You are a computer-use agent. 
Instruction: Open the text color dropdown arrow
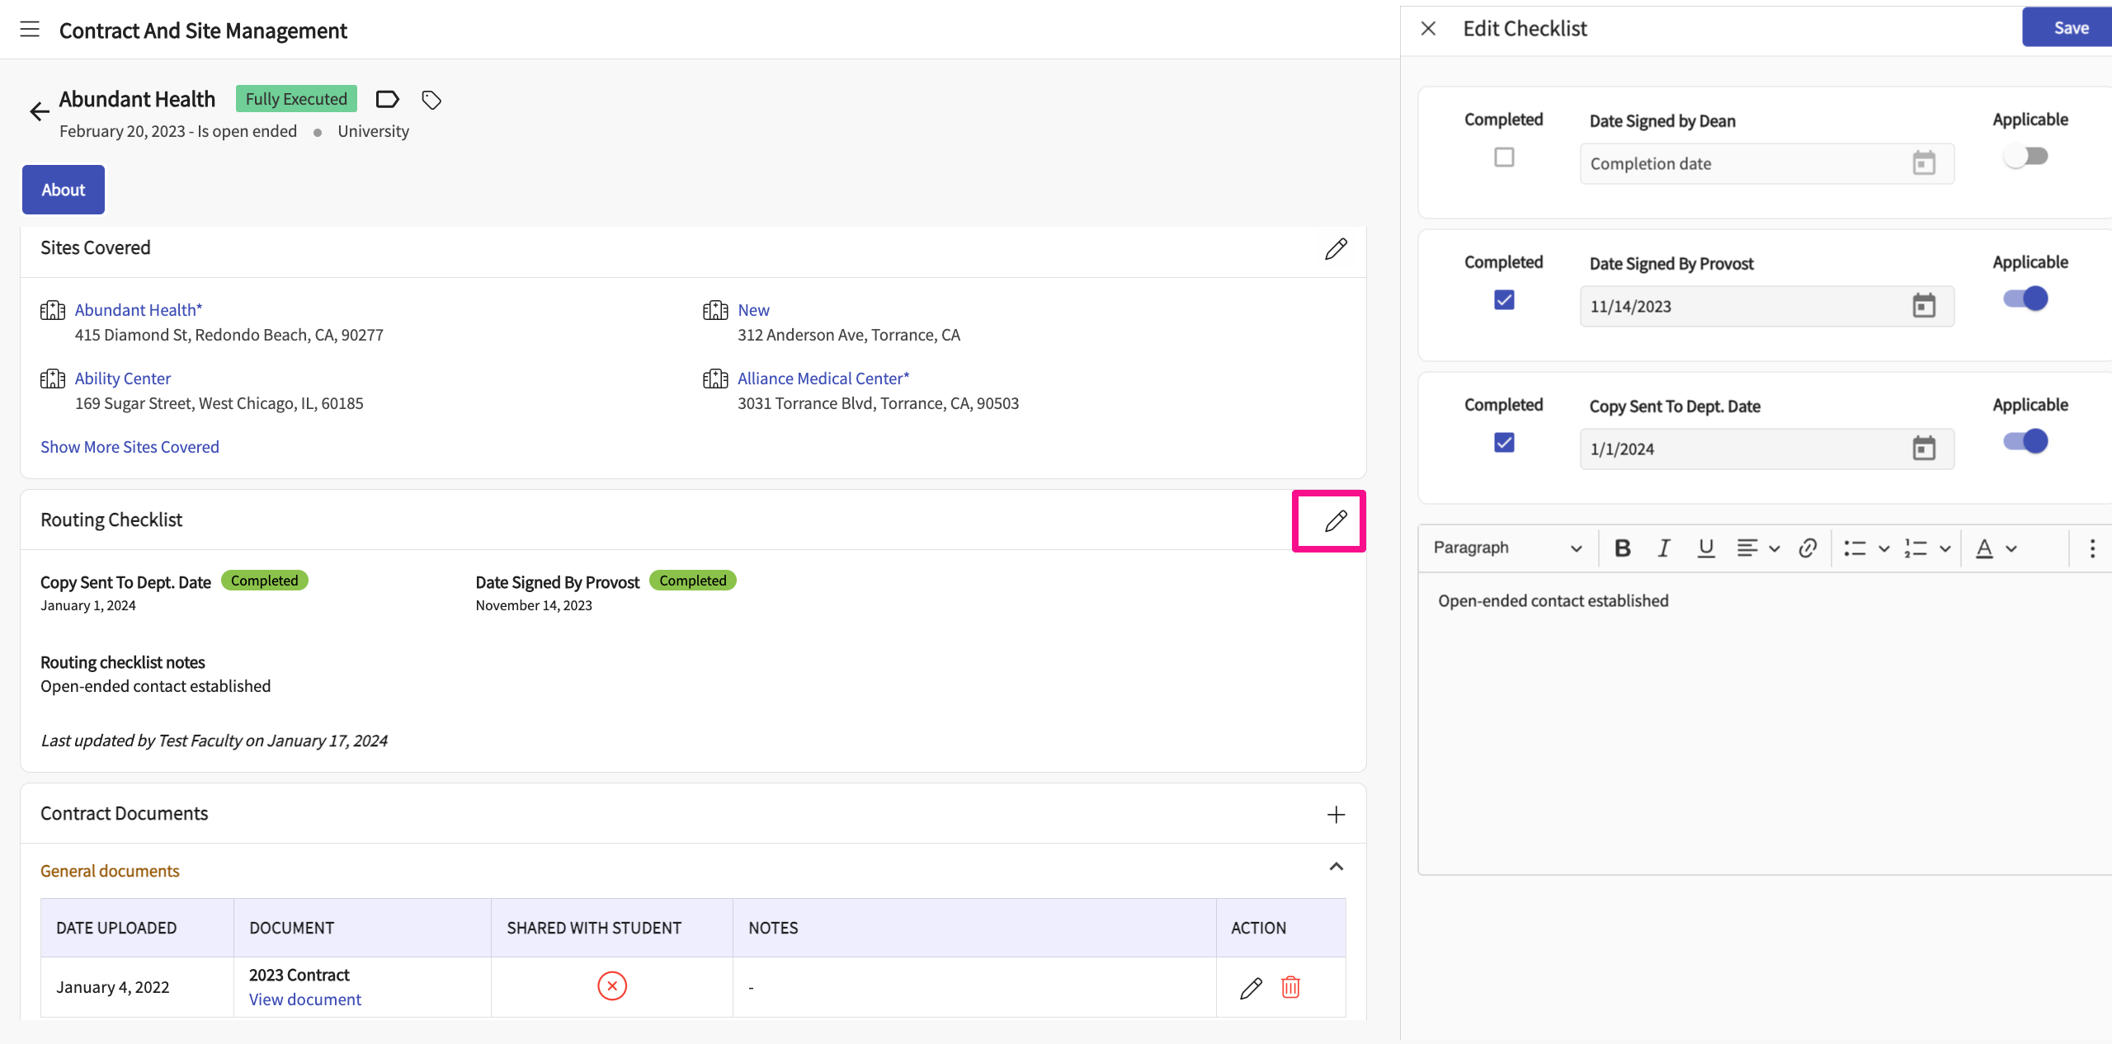pos(2011,549)
